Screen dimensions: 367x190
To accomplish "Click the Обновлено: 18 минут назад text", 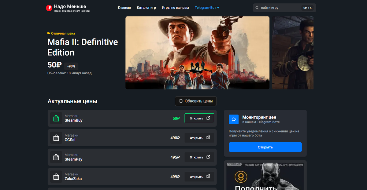I will (69, 73).
